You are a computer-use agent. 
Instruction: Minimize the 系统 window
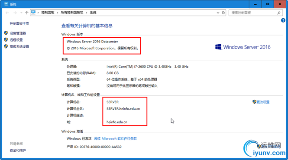coord(255,4)
